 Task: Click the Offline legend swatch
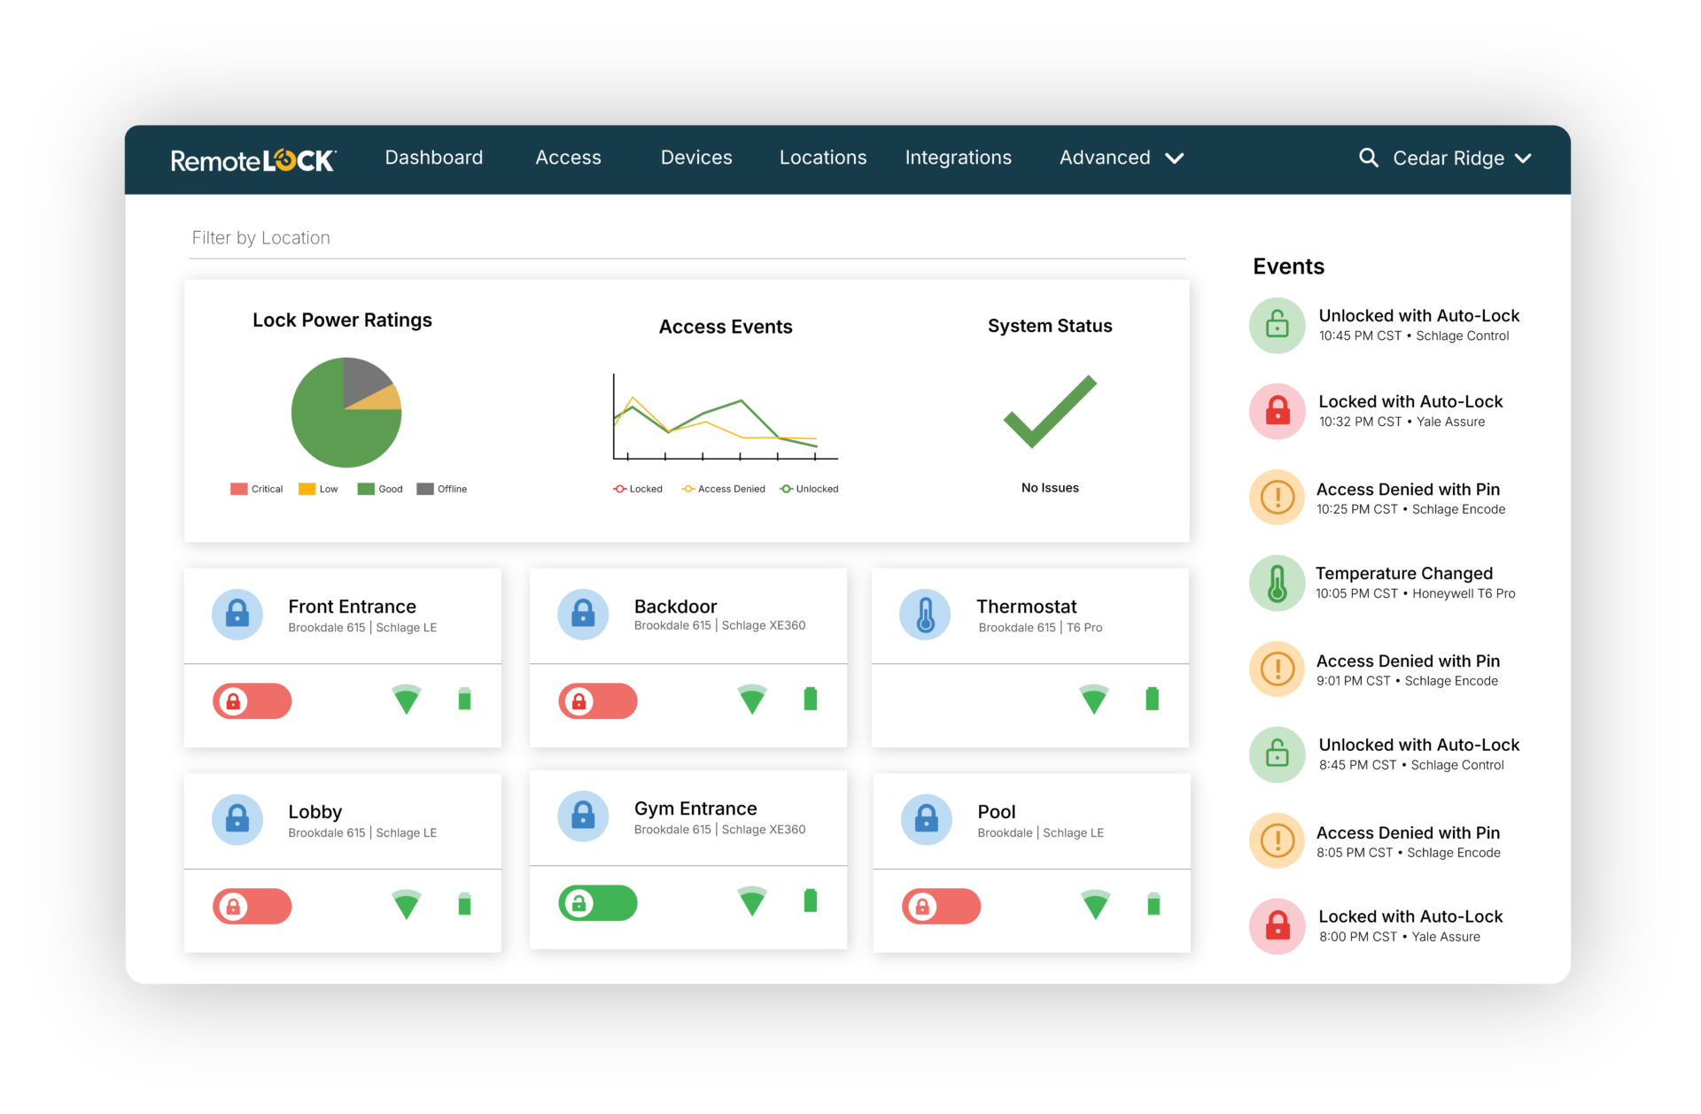pyautogui.click(x=425, y=489)
